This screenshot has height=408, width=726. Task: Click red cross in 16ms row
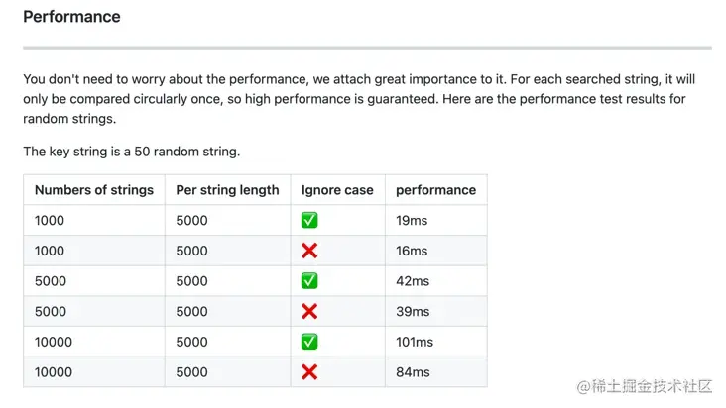(309, 251)
